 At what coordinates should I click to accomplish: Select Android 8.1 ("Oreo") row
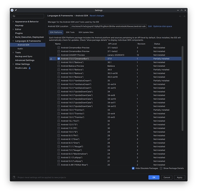[x=115, y=139]
